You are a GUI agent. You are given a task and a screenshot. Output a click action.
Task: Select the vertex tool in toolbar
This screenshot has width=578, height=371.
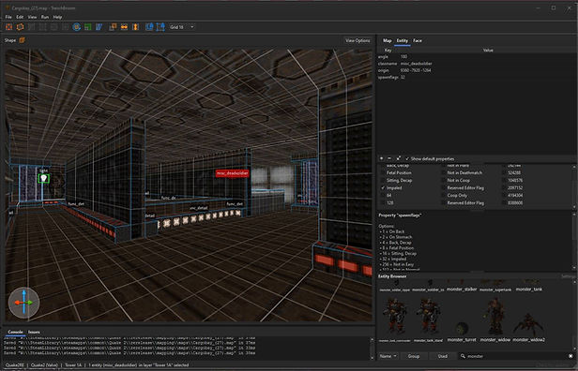pos(43,27)
